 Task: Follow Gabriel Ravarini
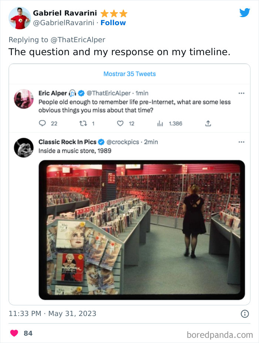click(x=113, y=23)
